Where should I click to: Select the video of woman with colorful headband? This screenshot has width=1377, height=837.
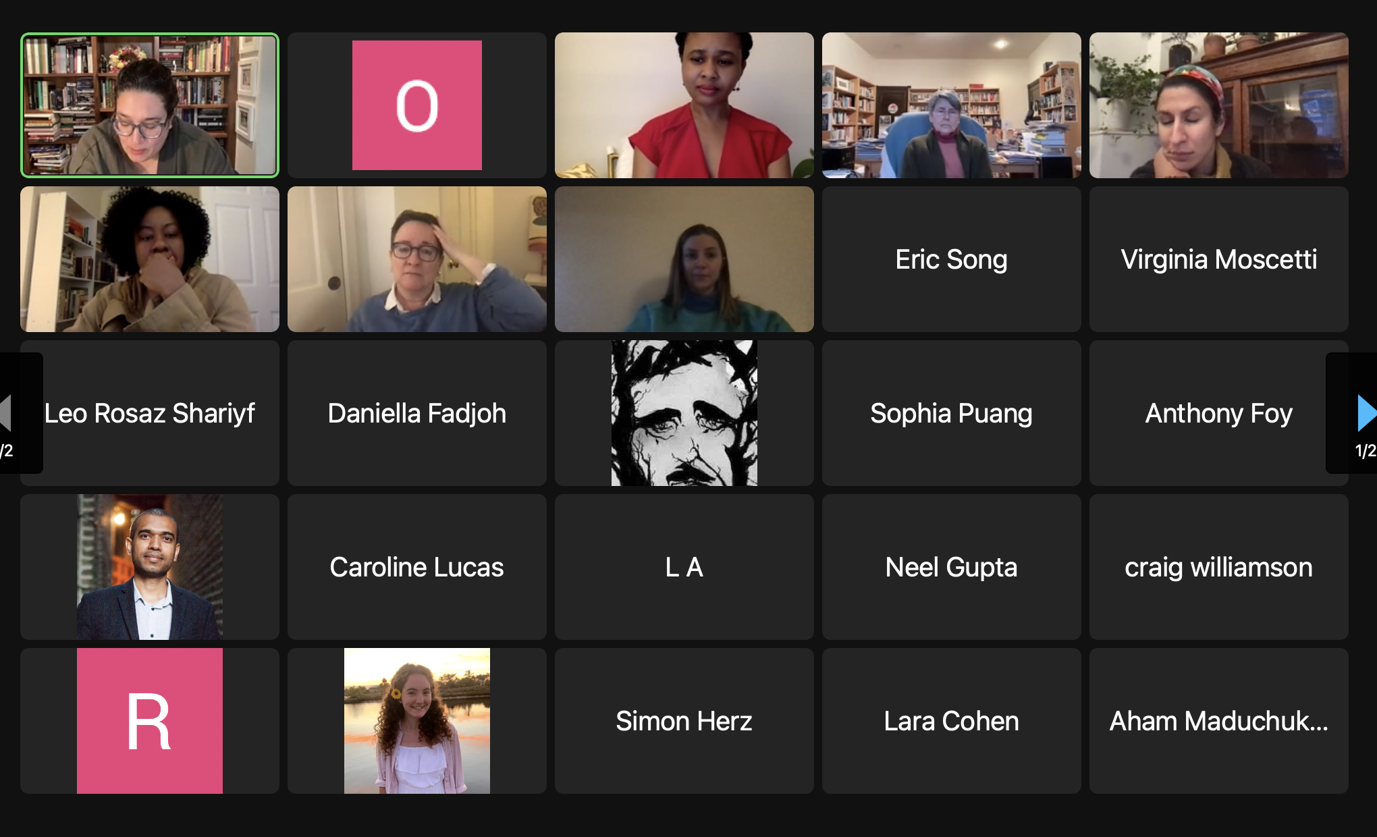tap(1219, 105)
